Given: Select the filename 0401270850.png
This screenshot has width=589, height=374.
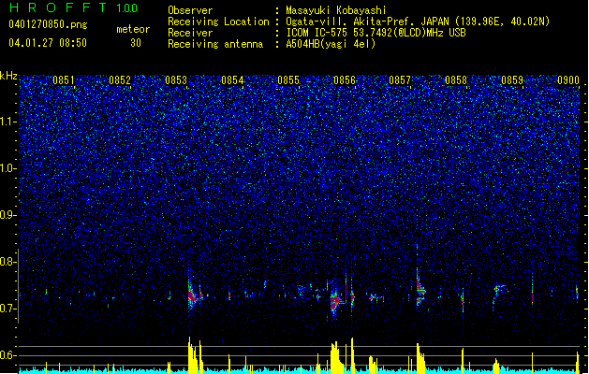Looking at the screenshot, I should [x=48, y=24].
